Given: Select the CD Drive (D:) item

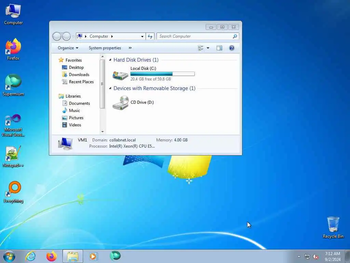Looking at the screenshot, I should [133, 102].
